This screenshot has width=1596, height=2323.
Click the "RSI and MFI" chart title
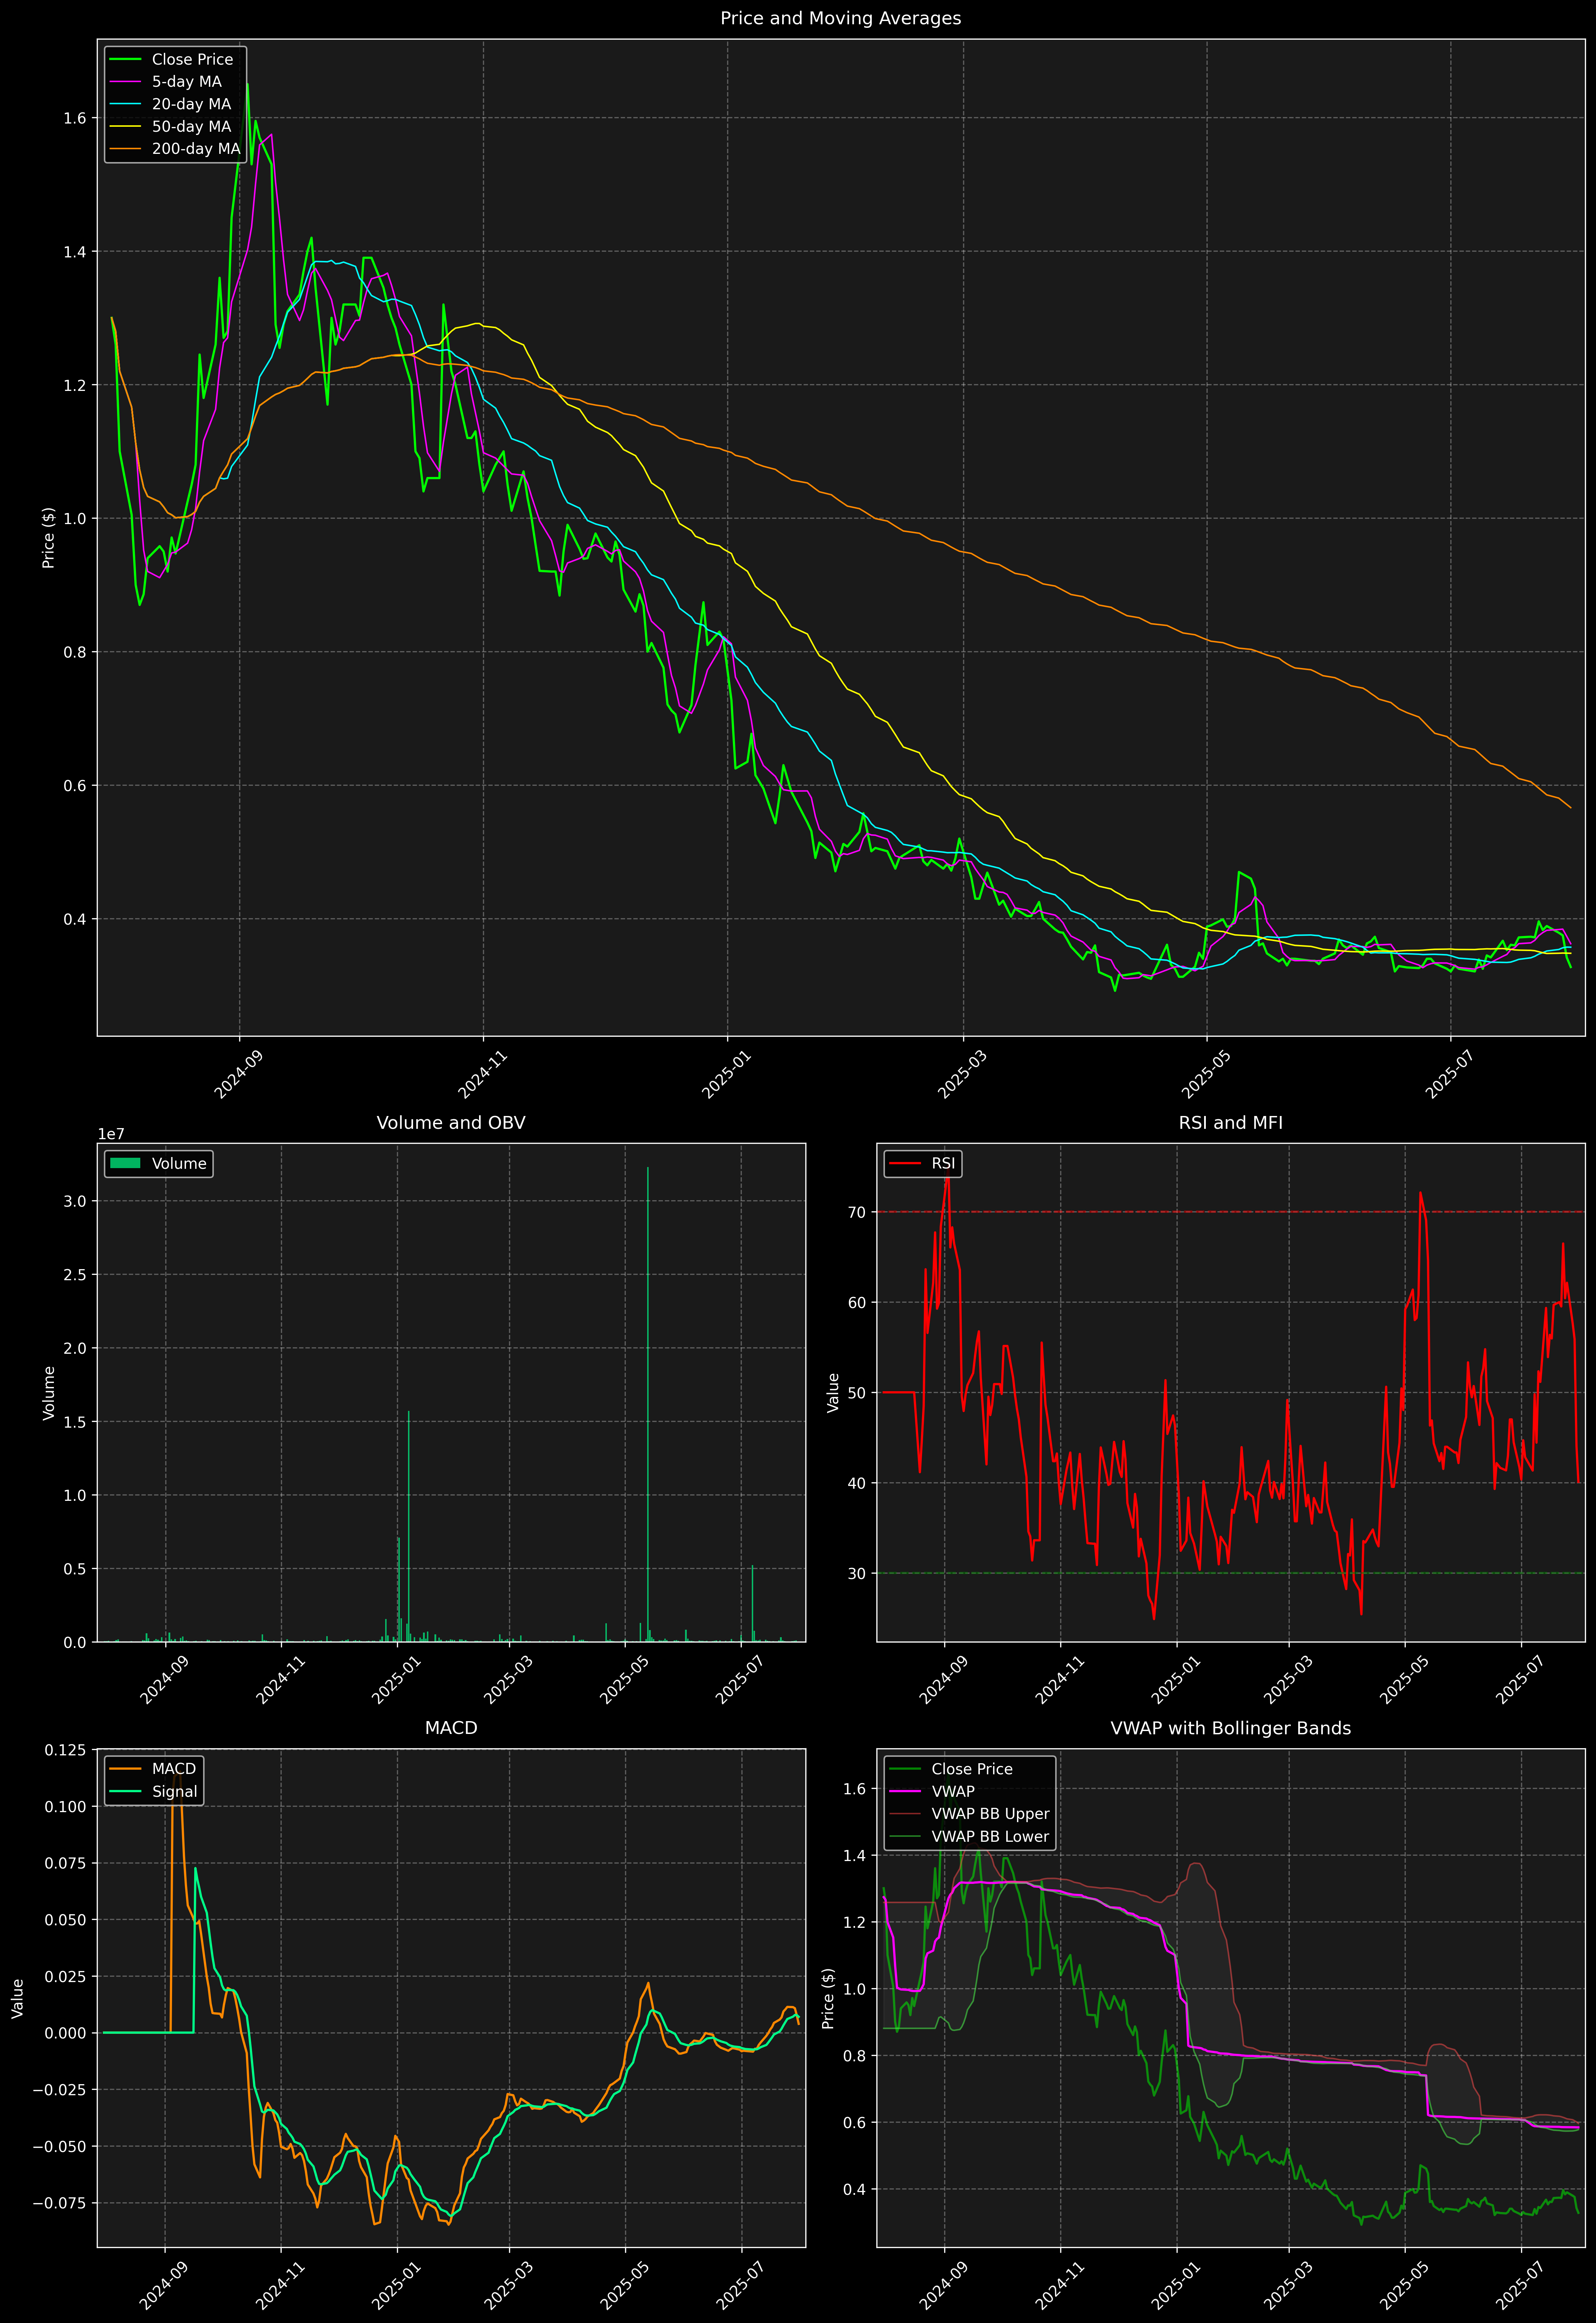click(1231, 1123)
